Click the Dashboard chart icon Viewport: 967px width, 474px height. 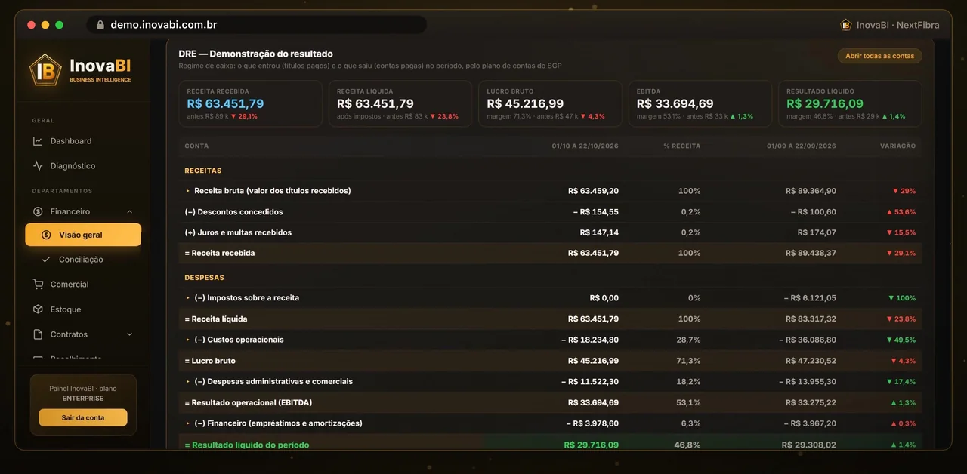coord(38,141)
